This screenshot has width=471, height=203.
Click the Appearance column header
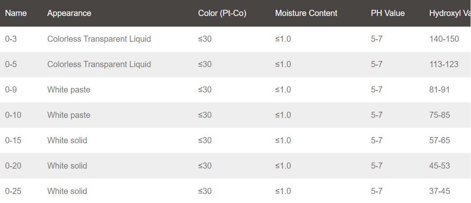pos(69,14)
